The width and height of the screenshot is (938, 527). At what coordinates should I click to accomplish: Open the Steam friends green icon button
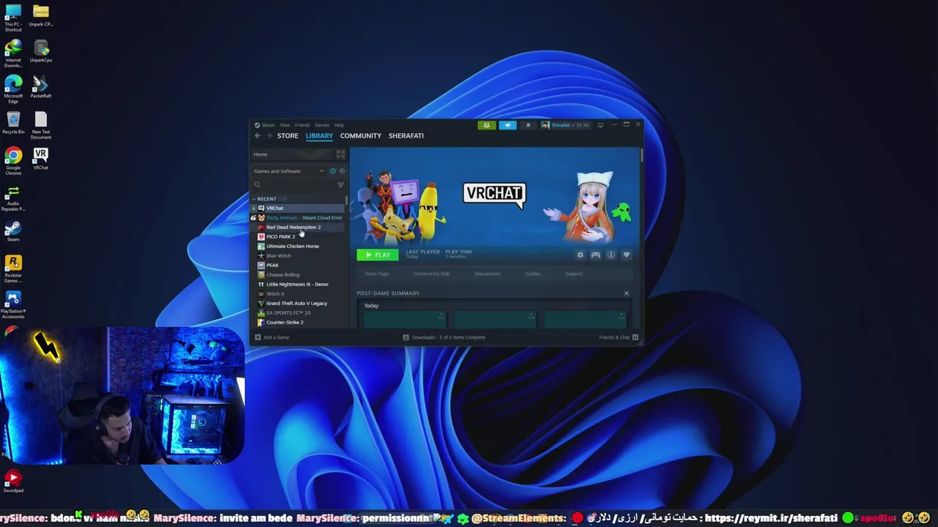click(487, 125)
